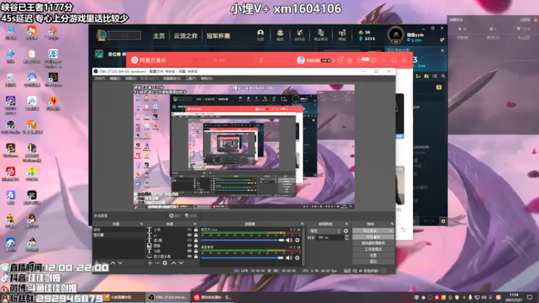Adjust OBS microphone volume slider
The height and width of the screenshot is (303, 539).
pos(243,240)
